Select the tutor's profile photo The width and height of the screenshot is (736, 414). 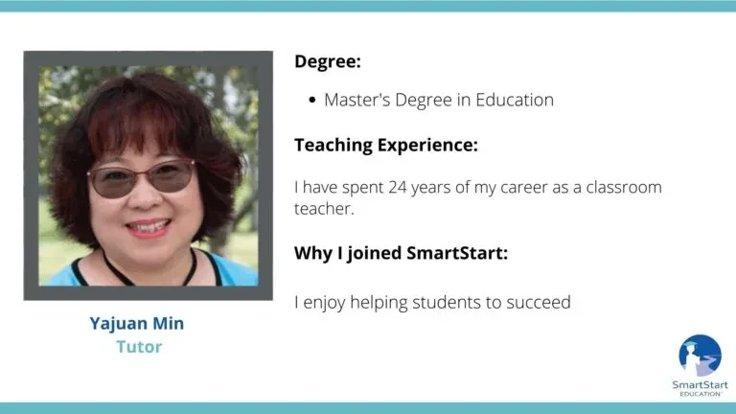[149, 175]
